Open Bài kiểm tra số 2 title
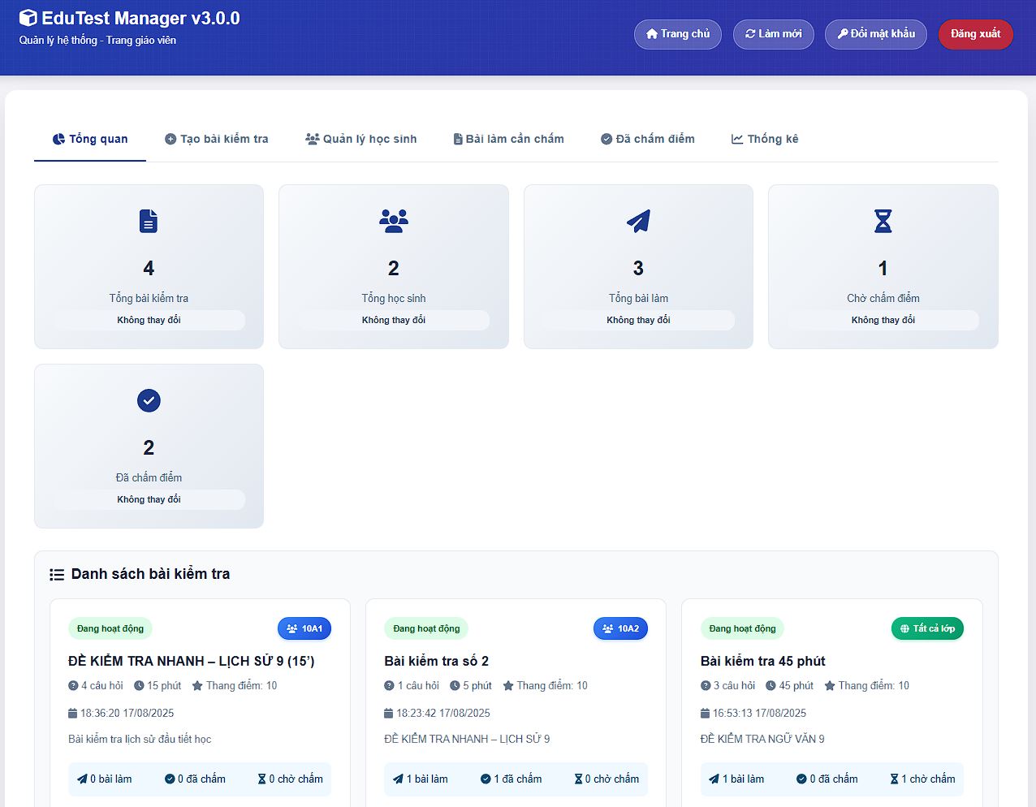 click(x=437, y=661)
